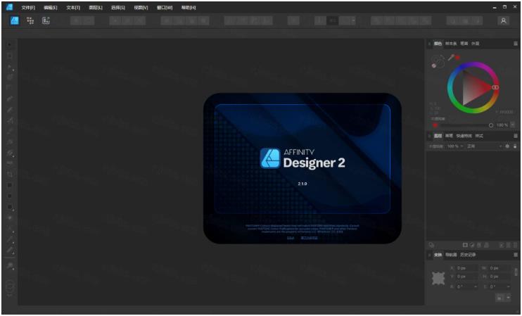Open the 图层(L) menu
This screenshot has height=316, width=522.
(96, 7)
